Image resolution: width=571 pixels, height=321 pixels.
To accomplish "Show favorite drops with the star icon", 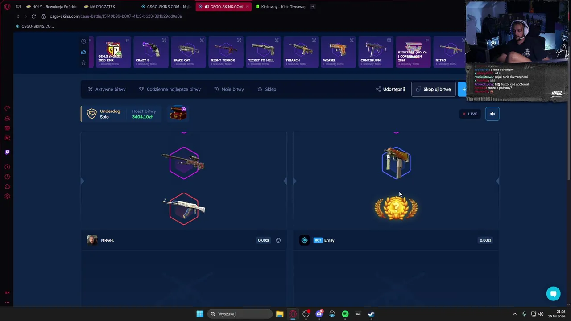I will click(83, 62).
